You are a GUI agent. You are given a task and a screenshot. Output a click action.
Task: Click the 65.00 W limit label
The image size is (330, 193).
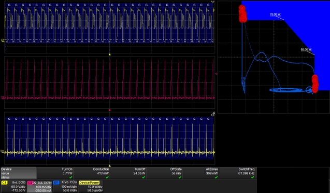[x=306, y=50]
